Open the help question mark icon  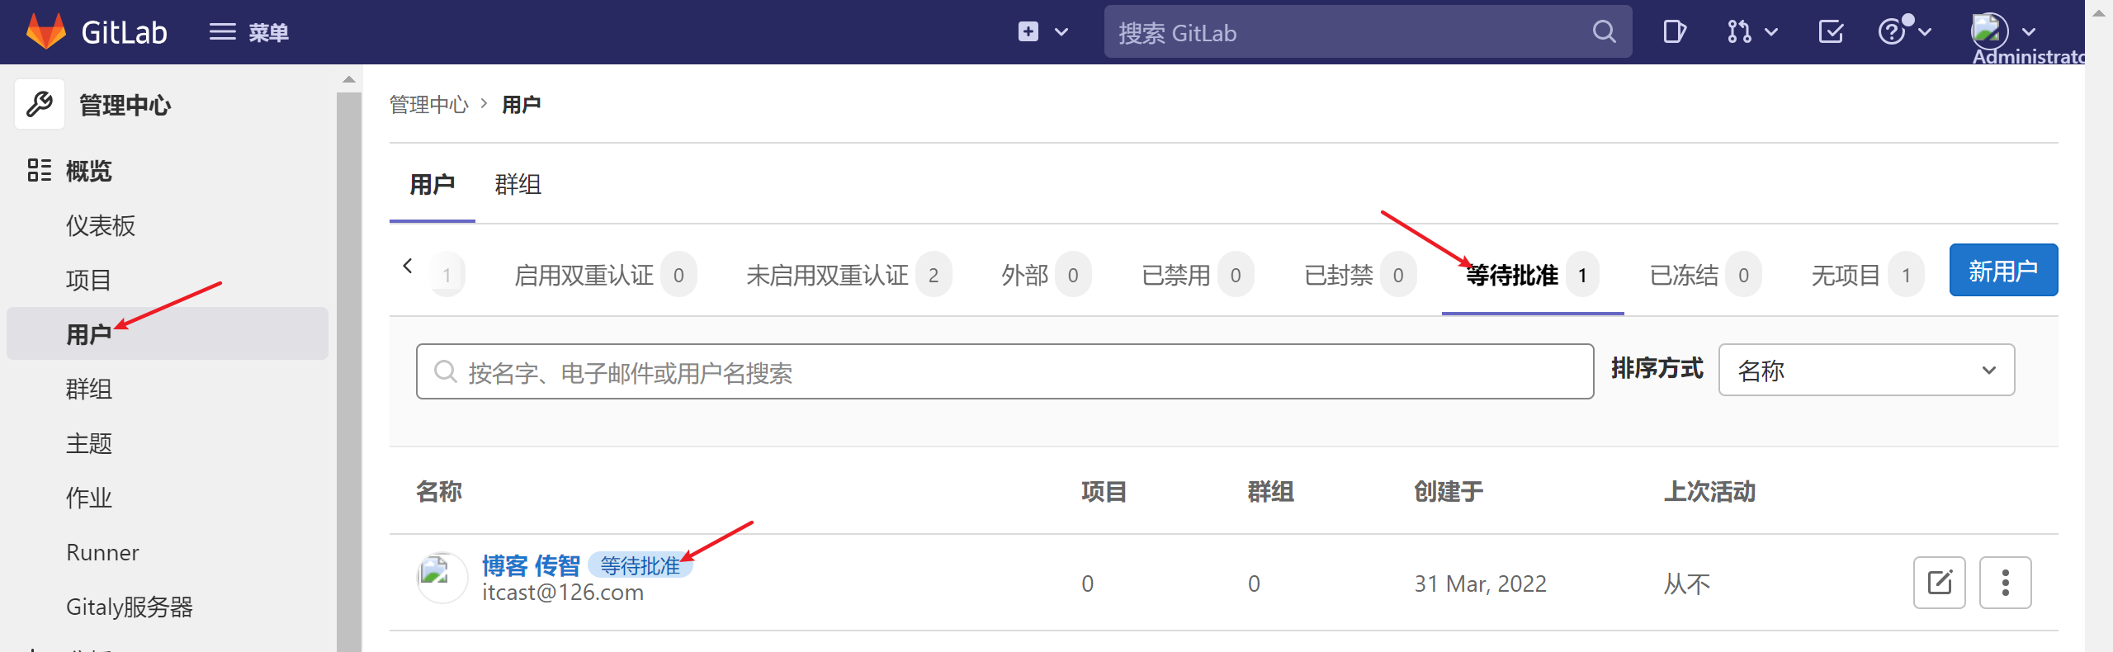pyautogui.click(x=1892, y=32)
